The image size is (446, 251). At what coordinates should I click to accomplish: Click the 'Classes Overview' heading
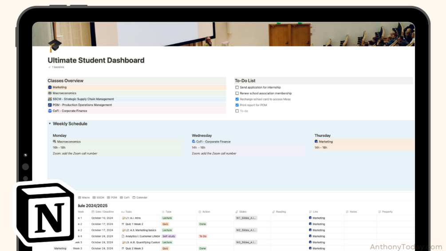tap(65, 81)
